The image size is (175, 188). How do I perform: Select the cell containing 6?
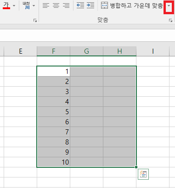[53, 122]
